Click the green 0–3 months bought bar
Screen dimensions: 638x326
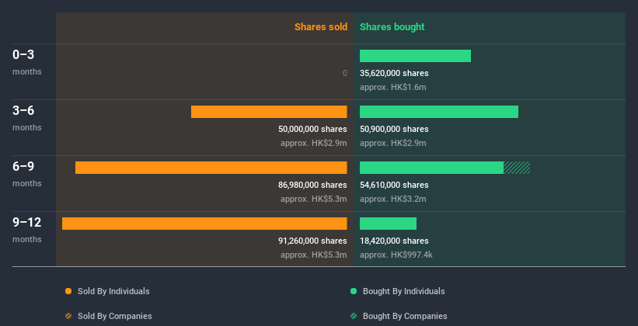415,56
